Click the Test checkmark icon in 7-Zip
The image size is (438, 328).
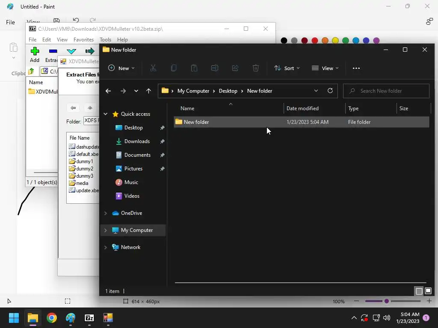pos(71,51)
